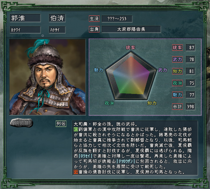
Task: Click the 生没 lifespan label
Action: coord(94,19)
